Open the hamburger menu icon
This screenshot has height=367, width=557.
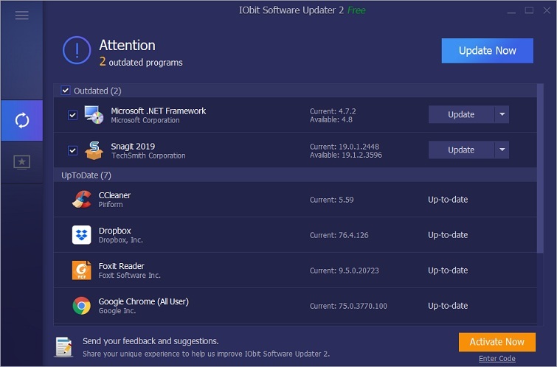pos(21,15)
